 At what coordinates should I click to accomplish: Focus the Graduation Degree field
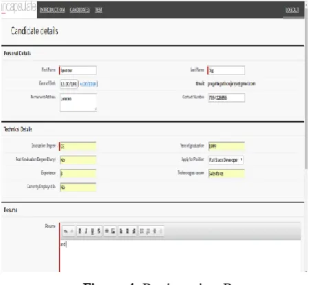78,146
